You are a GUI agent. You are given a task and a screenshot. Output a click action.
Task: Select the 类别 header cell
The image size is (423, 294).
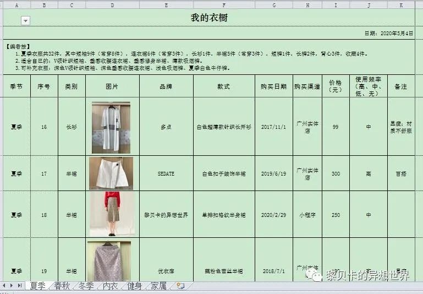[x=72, y=86]
